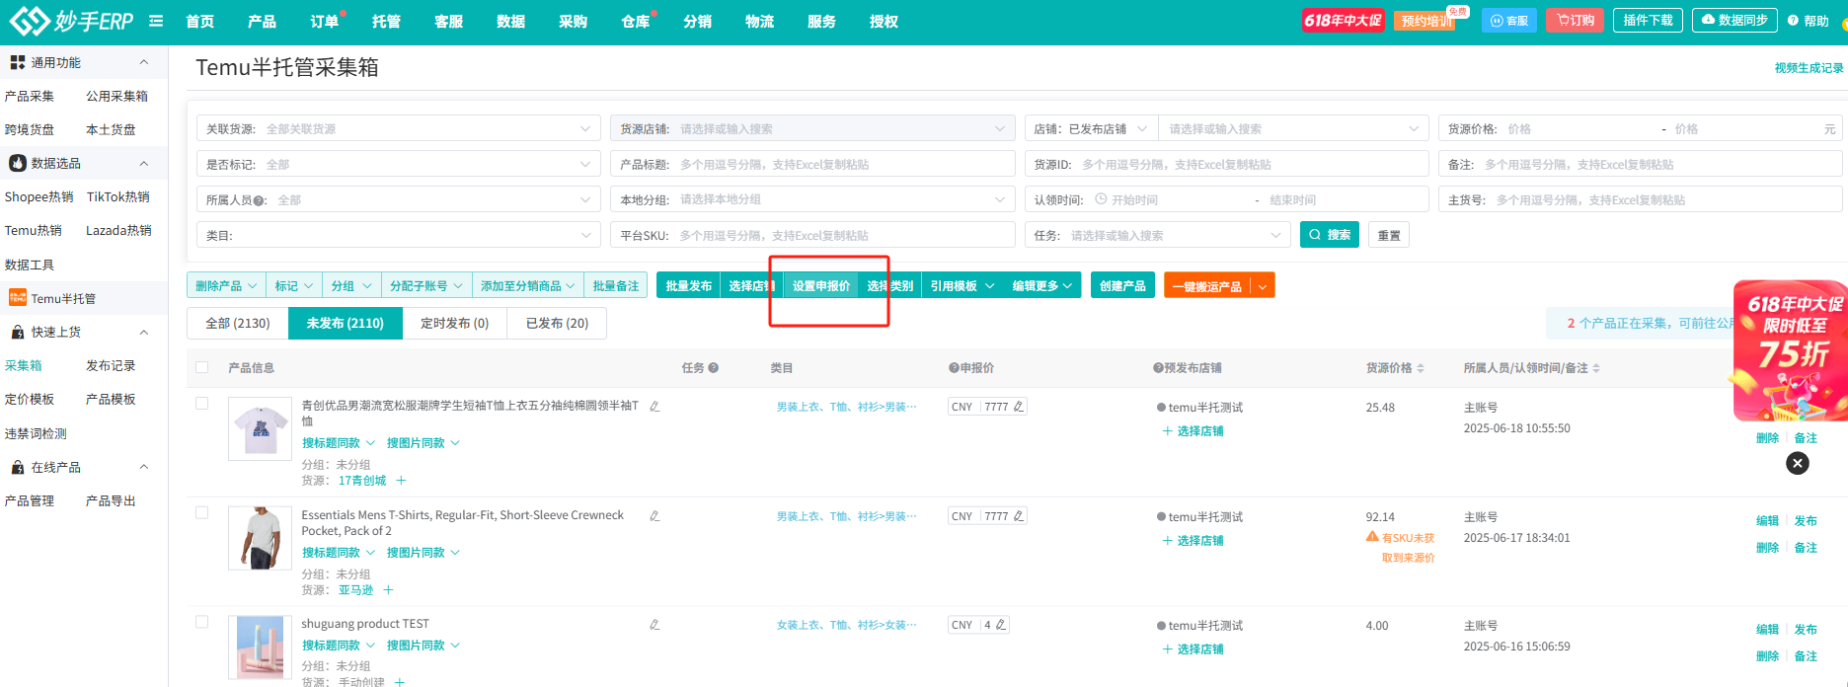Collapse the 通用功能 sidebar section
Viewport: 1848px width, 687px height.
(x=144, y=62)
